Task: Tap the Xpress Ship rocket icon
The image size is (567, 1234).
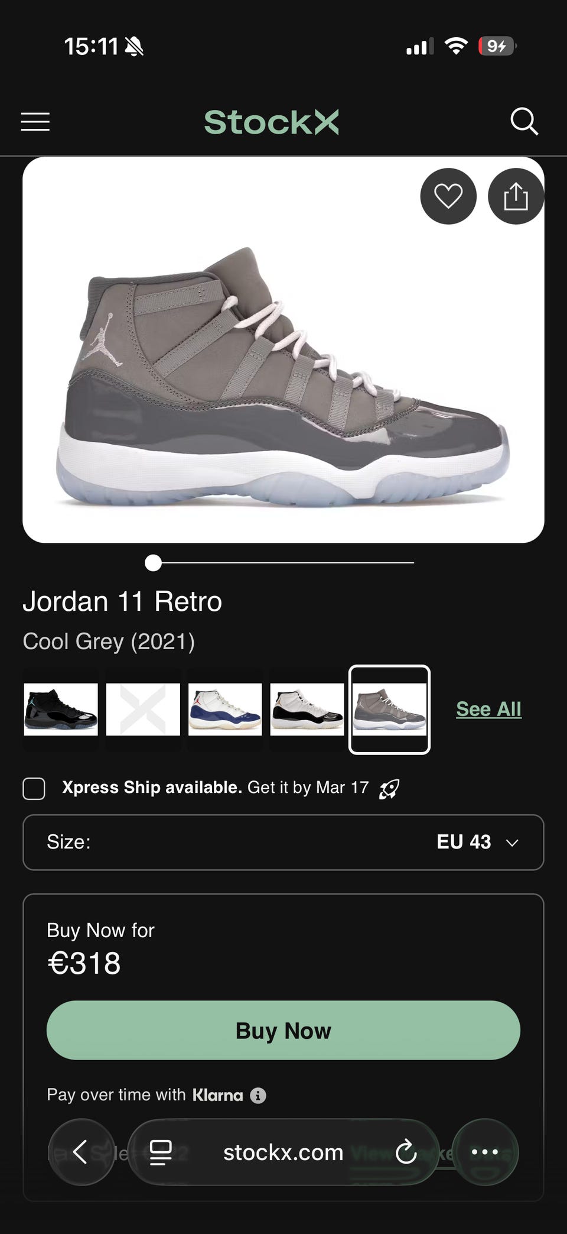Action: (389, 788)
